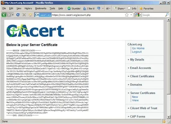Click the thumbs-up I like it! button
171x124 pixels.
tap(89, 8)
